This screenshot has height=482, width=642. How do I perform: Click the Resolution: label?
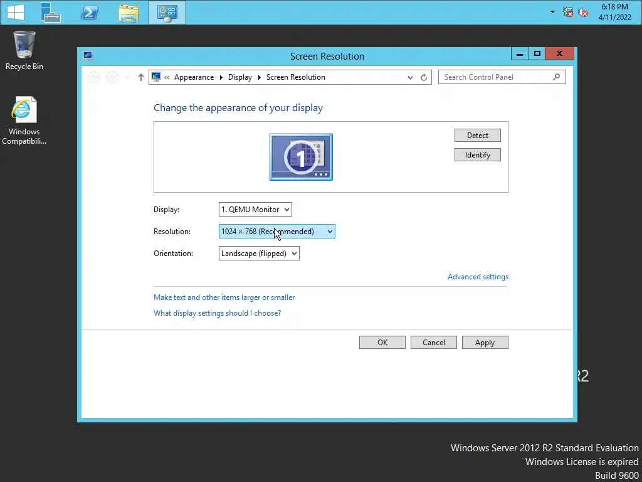click(x=172, y=232)
